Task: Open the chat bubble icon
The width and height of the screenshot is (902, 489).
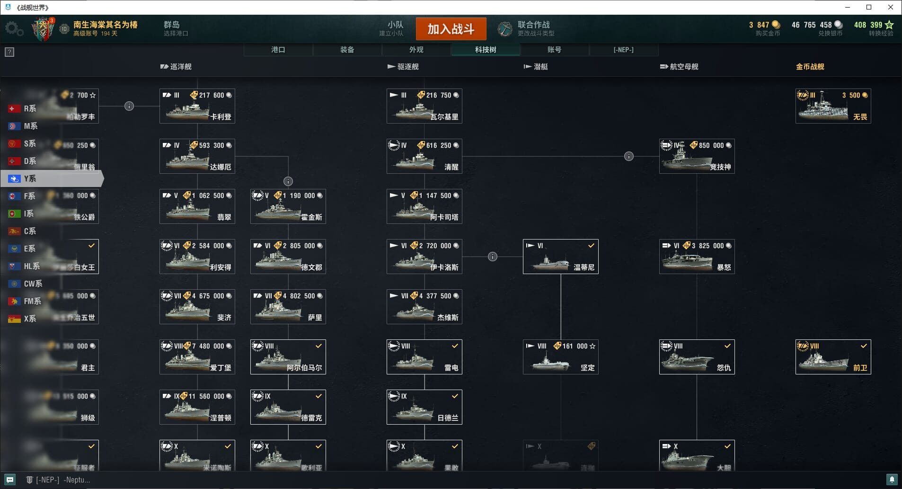Action: click(10, 480)
